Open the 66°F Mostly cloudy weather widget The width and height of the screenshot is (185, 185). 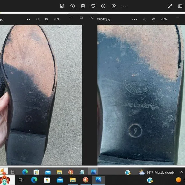(x=157, y=172)
